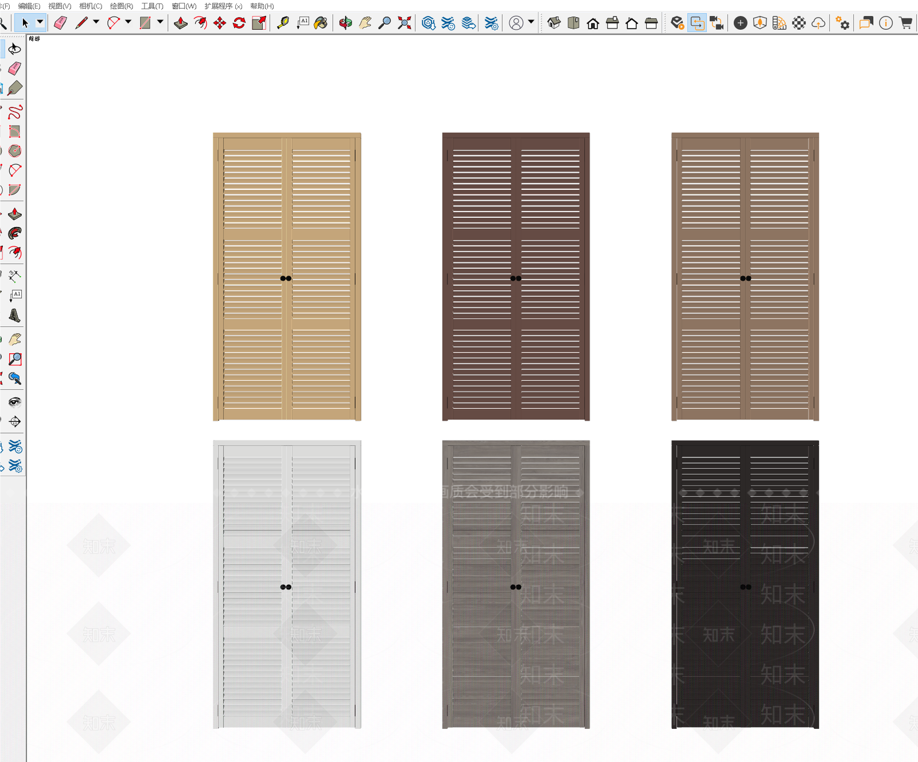Viewport: 918px width, 762px height.
Task: Expand the user account dropdown arrow
Action: pos(531,22)
